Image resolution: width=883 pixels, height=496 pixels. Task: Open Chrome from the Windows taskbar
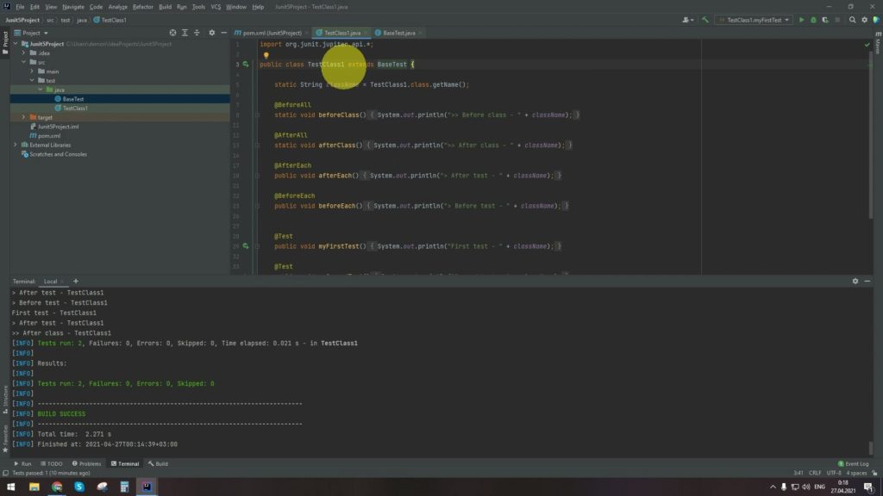pyautogui.click(x=57, y=487)
